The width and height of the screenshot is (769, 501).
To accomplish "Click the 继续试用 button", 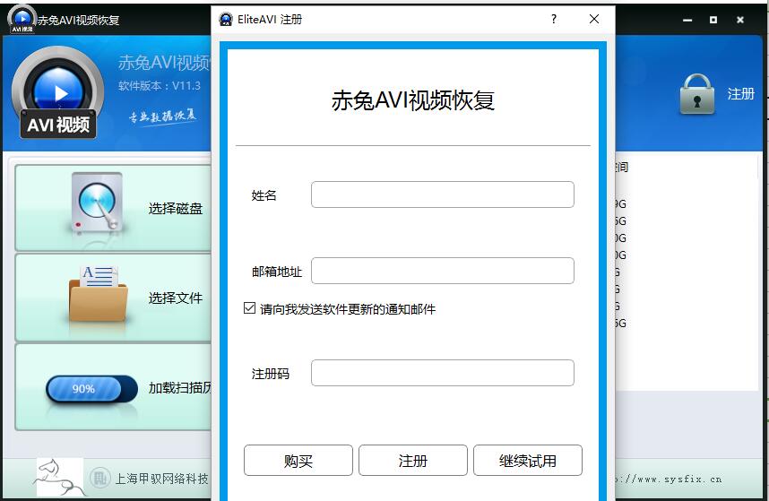I will click(528, 461).
